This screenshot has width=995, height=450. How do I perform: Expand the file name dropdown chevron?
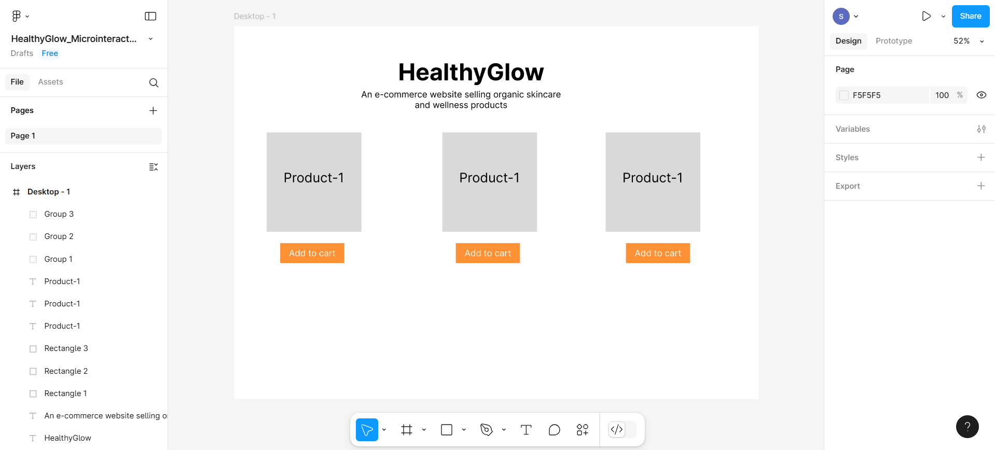[150, 39]
